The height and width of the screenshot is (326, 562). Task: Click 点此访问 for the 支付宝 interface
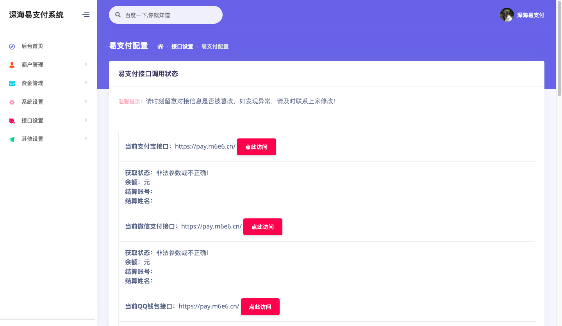[256, 147]
